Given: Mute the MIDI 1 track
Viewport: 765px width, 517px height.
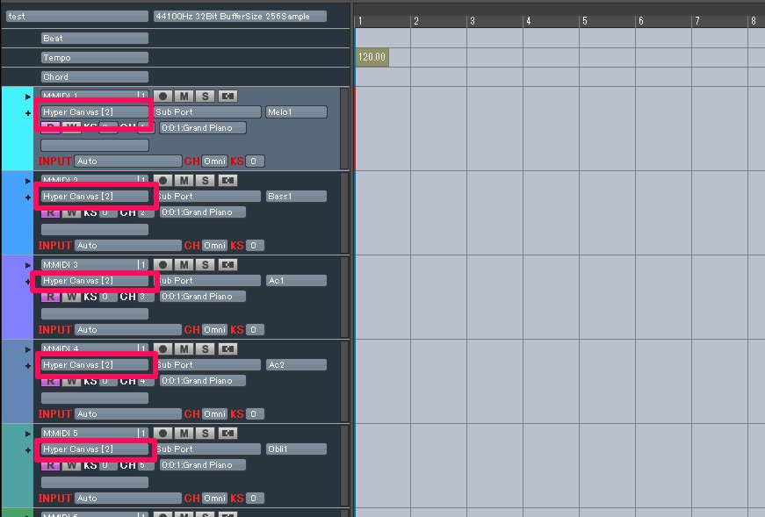Looking at the screenshot, I should pyautogui.click(x=184, y=96).
